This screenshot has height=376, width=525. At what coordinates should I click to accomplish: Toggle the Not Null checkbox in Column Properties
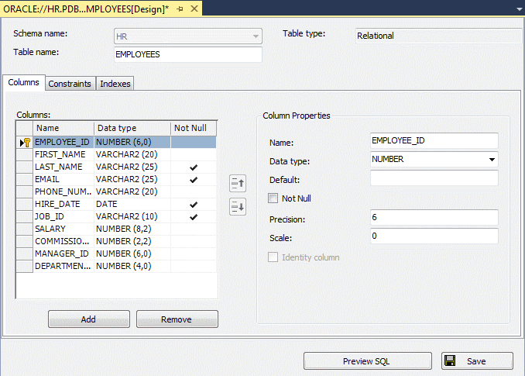tap(273, 198)
